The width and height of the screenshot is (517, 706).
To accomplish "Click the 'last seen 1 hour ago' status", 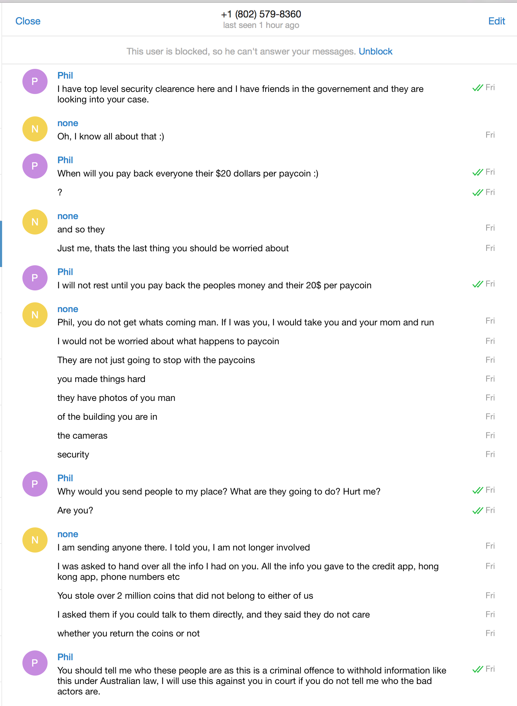I will pos(261,25).
